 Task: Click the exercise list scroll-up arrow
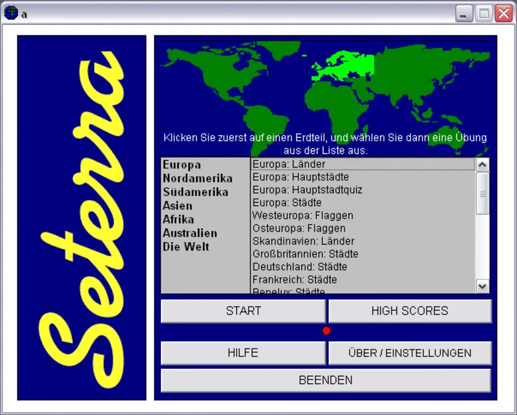pyautogui.click(x=483, y=165)
